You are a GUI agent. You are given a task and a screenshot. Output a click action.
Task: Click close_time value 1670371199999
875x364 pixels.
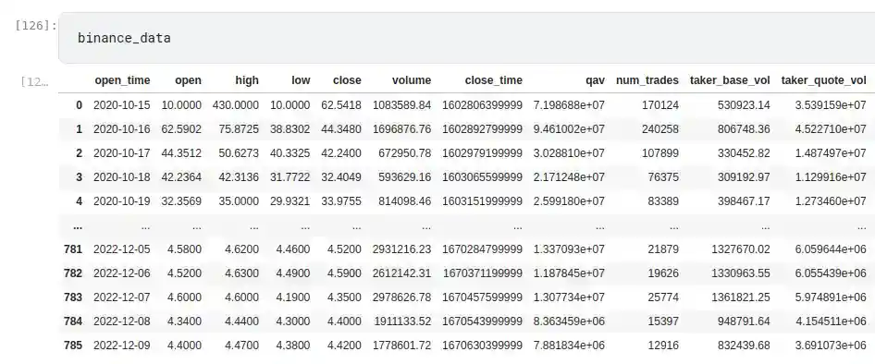(483, 273)
